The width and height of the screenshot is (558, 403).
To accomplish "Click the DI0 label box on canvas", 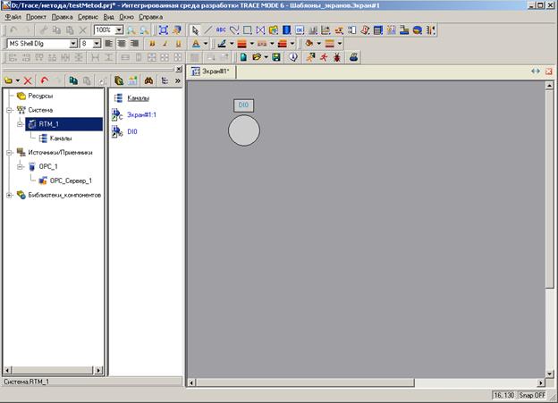I will [x=243, y=105].
